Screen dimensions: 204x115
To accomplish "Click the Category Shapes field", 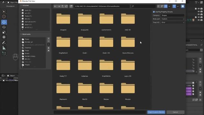I will click(x=172, y=15).
